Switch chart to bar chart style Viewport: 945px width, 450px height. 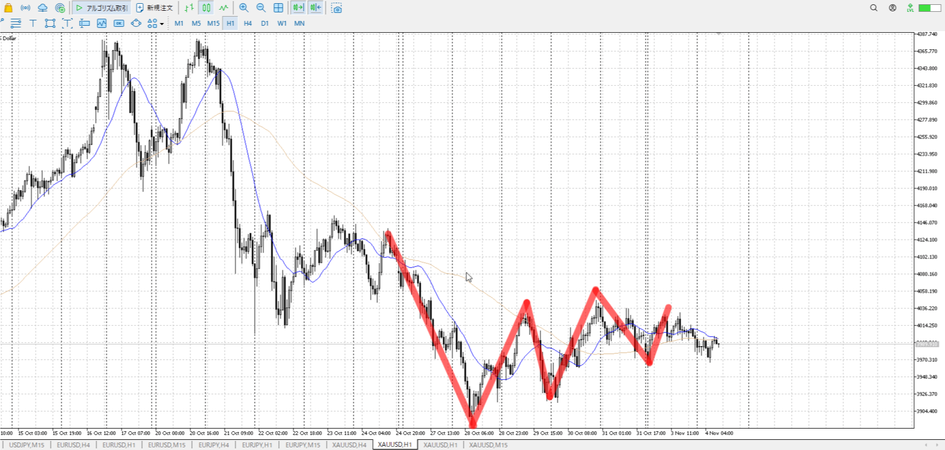point(189,8)
